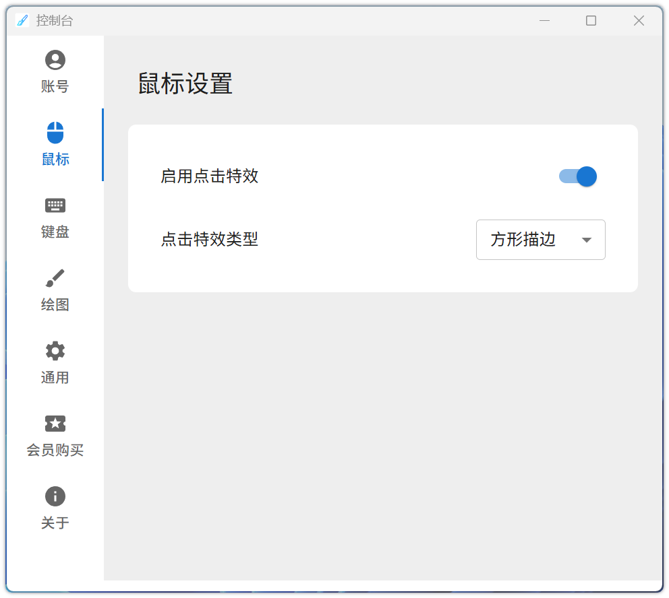Click the 绘图 paintbrush icon

pos(55,277)
